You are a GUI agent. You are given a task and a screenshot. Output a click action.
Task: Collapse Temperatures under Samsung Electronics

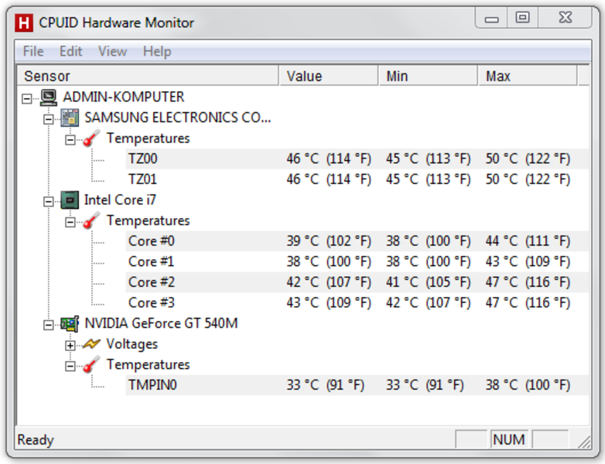pyautogui.click(x=70, y=139)
